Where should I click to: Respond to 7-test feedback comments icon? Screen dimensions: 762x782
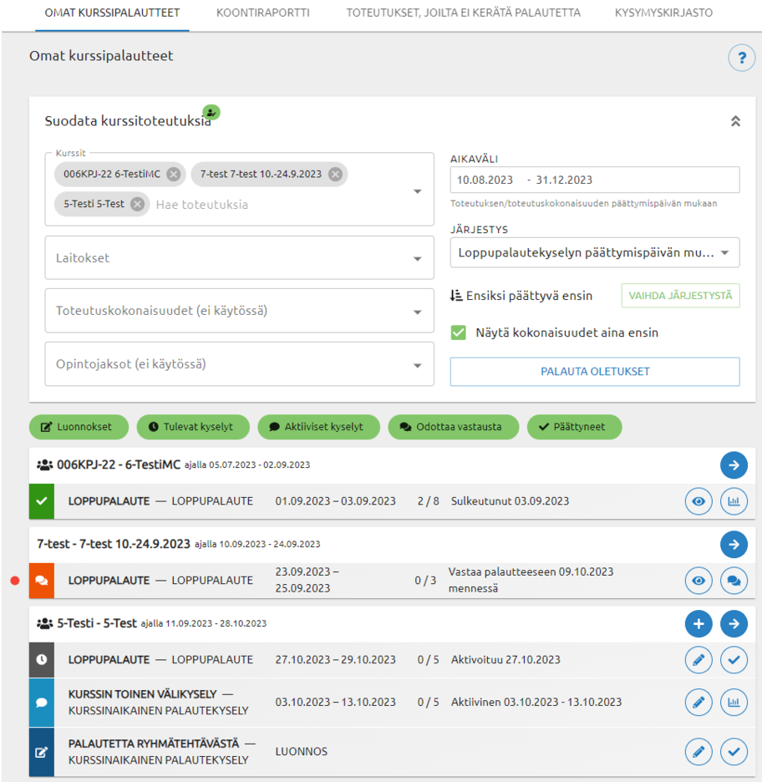click(x=734, y=581)
